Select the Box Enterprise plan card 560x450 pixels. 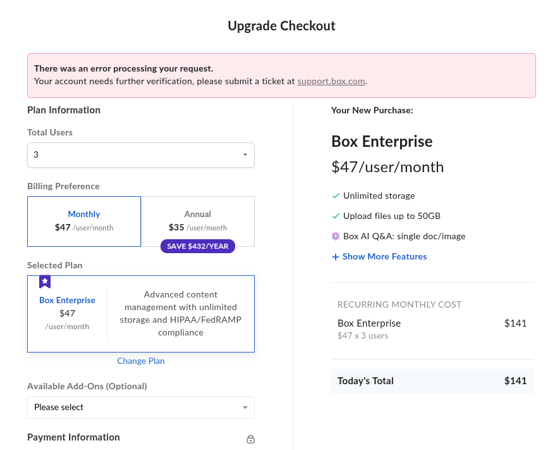point(141,314)
